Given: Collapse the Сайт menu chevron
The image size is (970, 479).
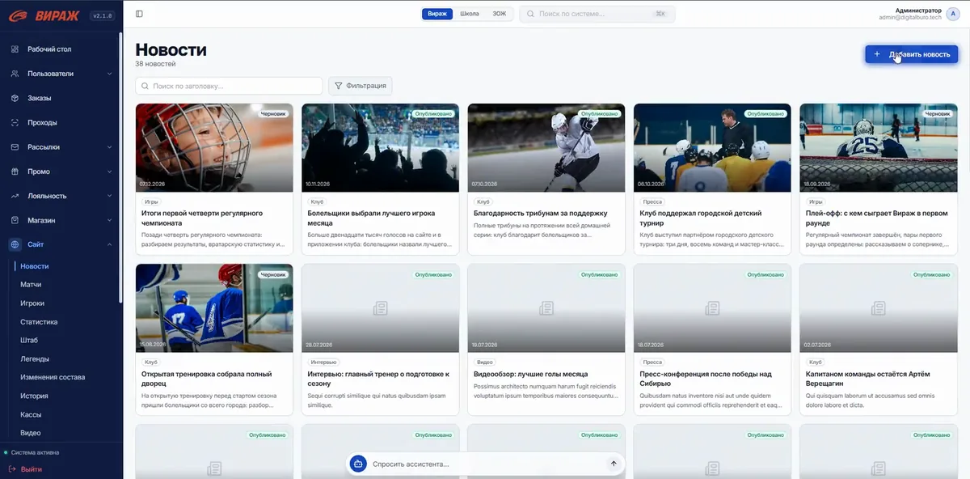Looking at the screenshot, I should [109, 244].
